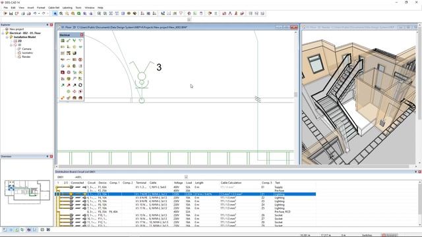
Task: Open the Insert menu
Action: coord(30,8)
